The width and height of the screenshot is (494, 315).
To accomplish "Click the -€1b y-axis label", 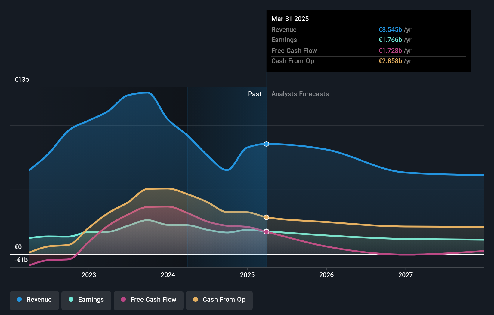I will coord(21,260).
